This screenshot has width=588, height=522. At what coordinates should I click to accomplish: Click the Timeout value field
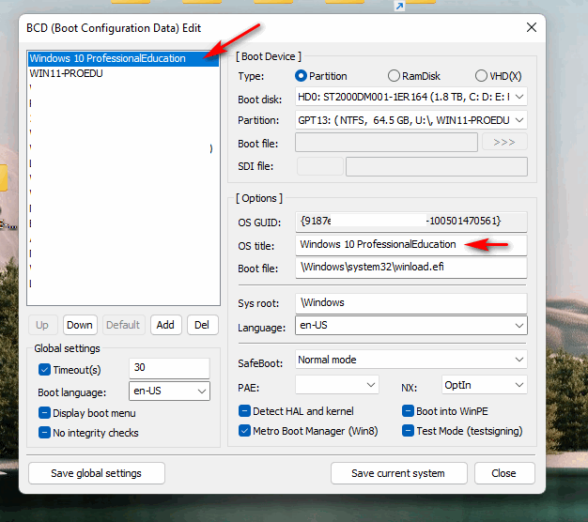tap(169, 368)
